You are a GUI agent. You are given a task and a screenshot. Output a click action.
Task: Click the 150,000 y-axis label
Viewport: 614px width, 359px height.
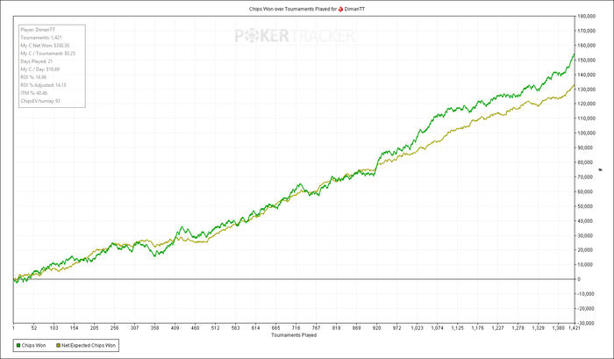[586, 60]
